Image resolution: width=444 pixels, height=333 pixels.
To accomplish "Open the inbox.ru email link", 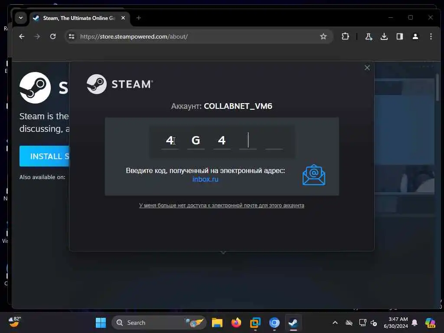I will point(205,179).
